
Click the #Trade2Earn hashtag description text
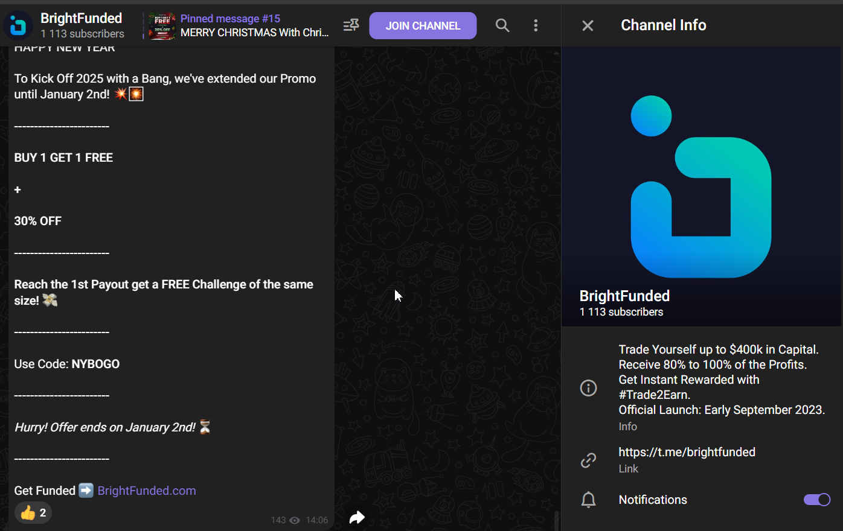[x=654, y=395]
